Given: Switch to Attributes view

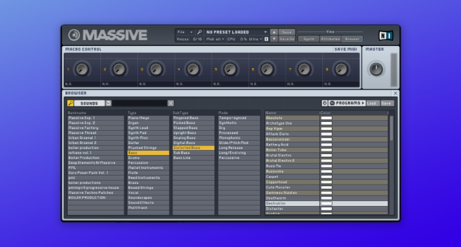Looking at the screenshot, I should tap(331, 39).
